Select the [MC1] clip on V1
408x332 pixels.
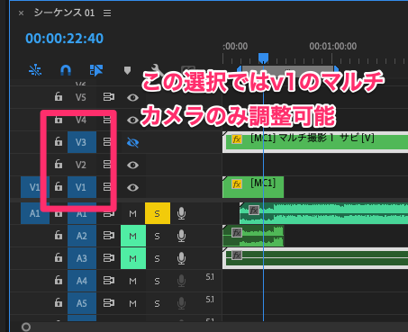click(253, 187)
